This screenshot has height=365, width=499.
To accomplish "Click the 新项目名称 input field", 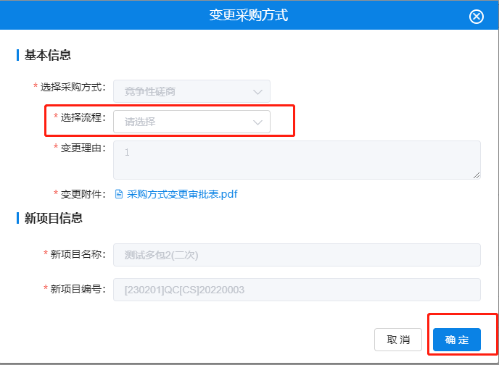I will pos(297,255).
